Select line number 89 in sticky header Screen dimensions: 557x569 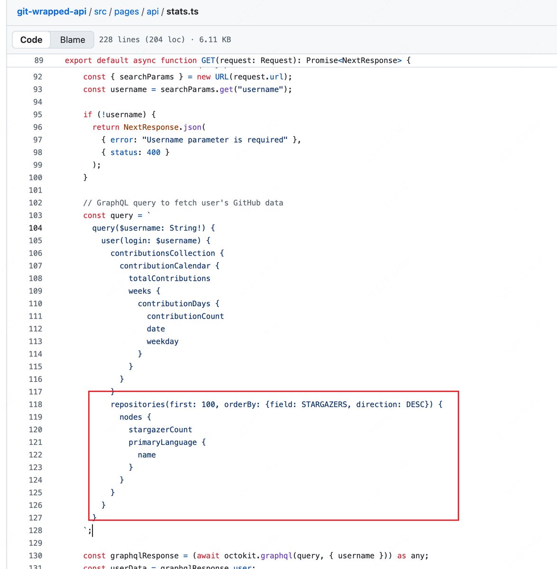38,60
